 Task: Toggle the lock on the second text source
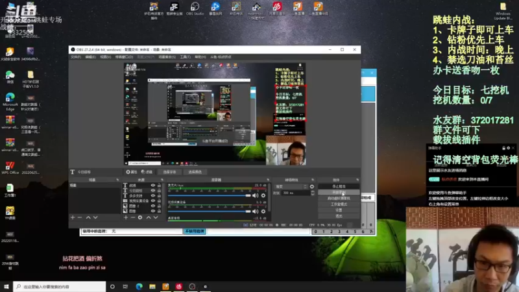pyautogui.click(x=159, y=190)
